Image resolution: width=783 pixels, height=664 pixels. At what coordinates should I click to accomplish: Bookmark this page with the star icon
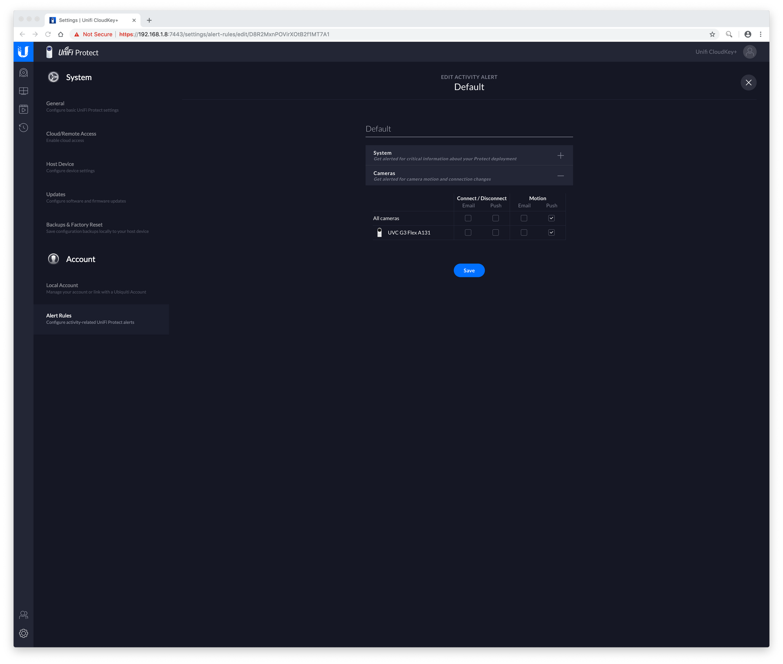[712, 34]
